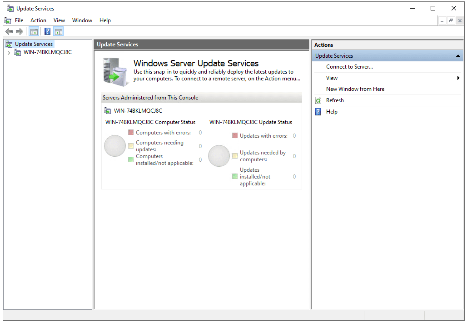Click Update Services center pane header bar
The width and height of the screenshot is (467, 323).
click(x=202, y=45)
